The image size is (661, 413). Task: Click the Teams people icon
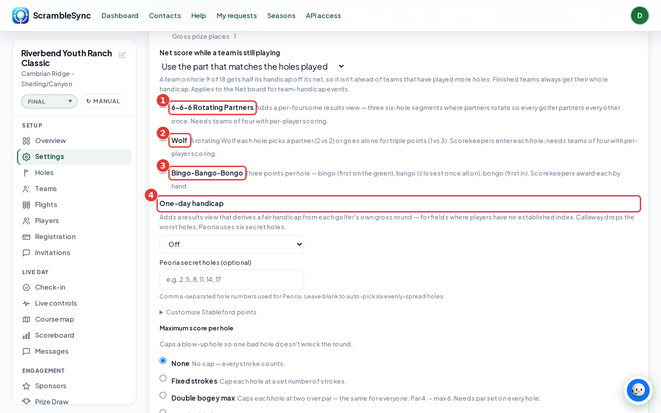pos(26,189)
